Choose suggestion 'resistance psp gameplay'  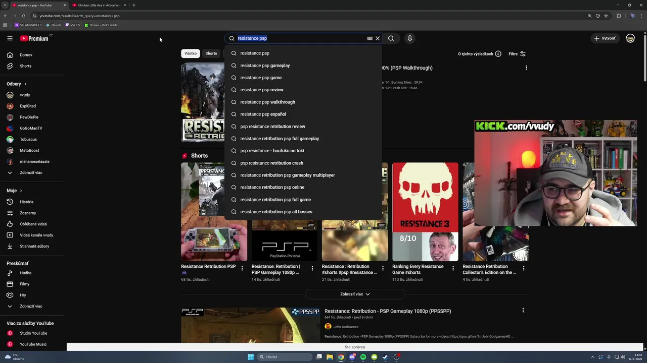(303, 66)
